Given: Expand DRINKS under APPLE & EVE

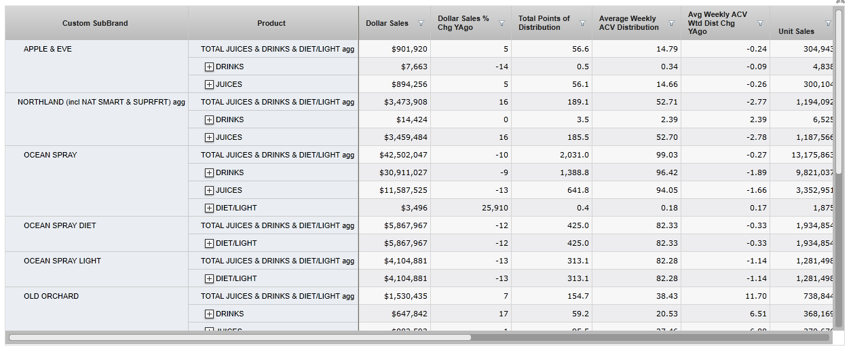Looking at the screenshot, I should [x=209, y=67].
